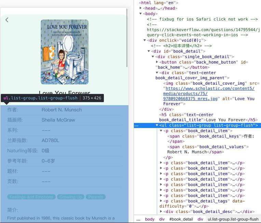Select ul.list-group.list-group-flush breadcrumb
Screen dimensions: 261x223
point(233,219)
